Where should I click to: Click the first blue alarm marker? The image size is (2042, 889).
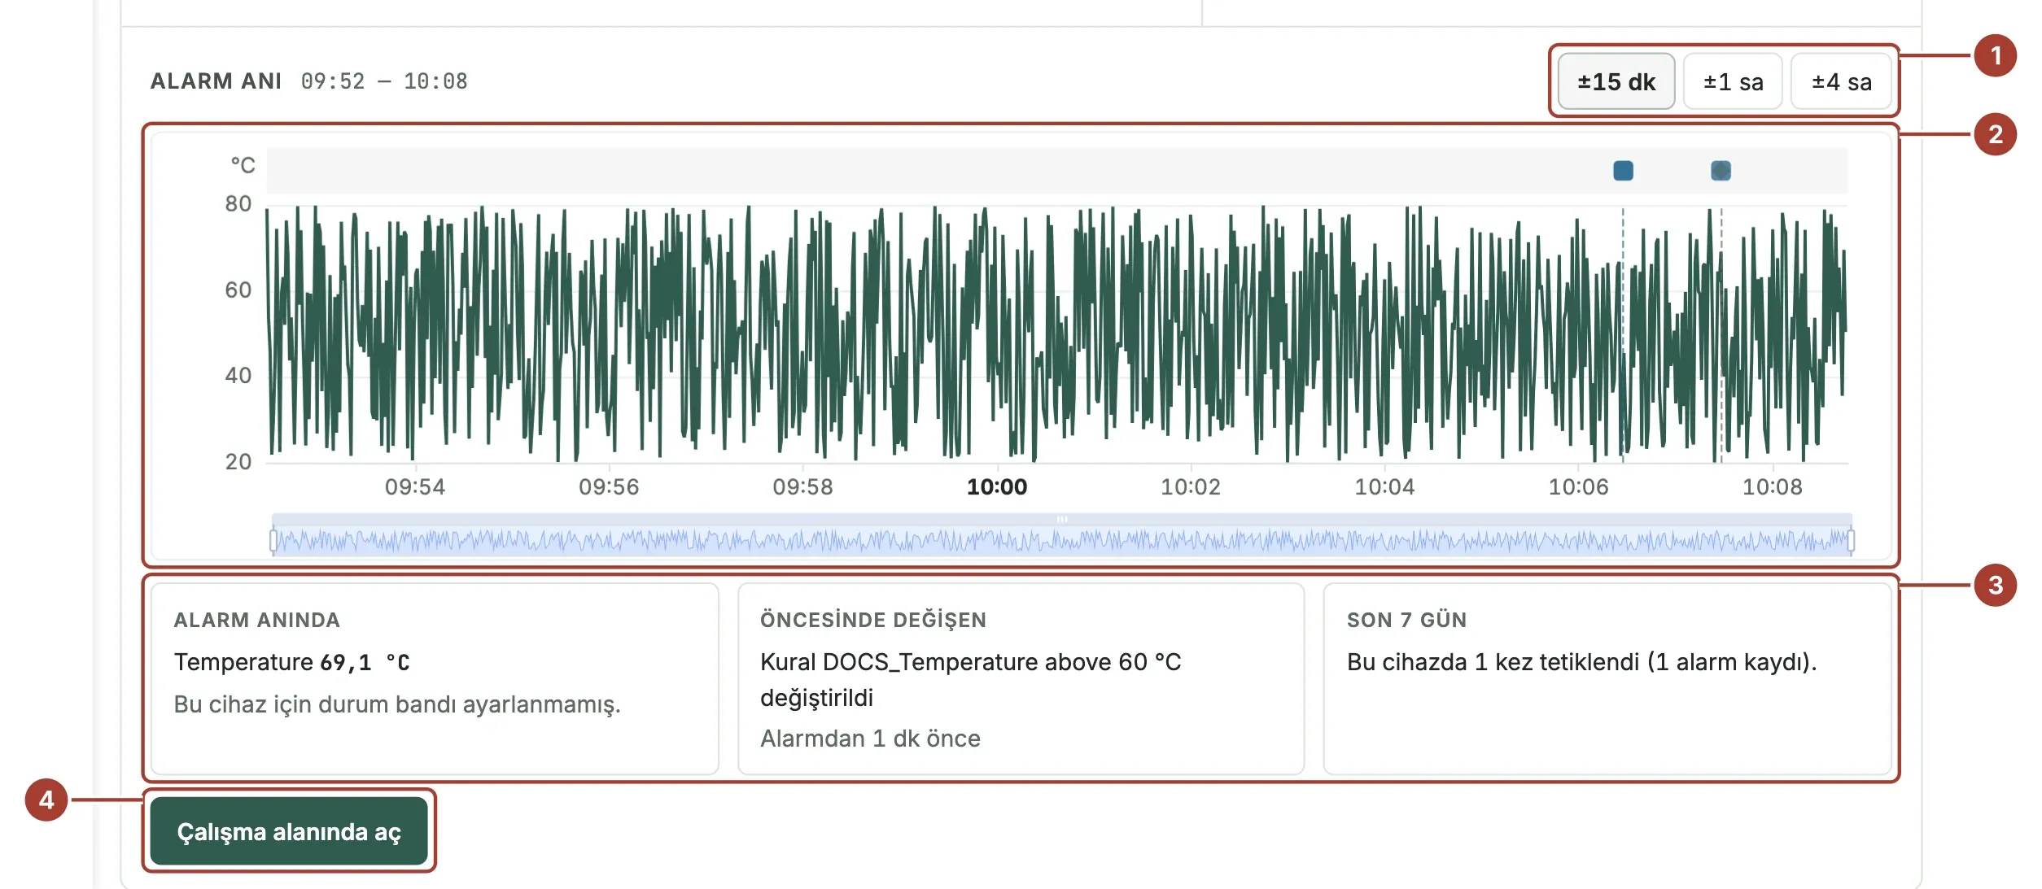(1623, 171)
